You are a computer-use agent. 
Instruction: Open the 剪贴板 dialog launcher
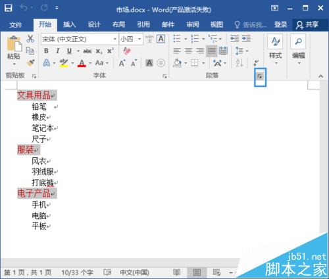[34, 76]
